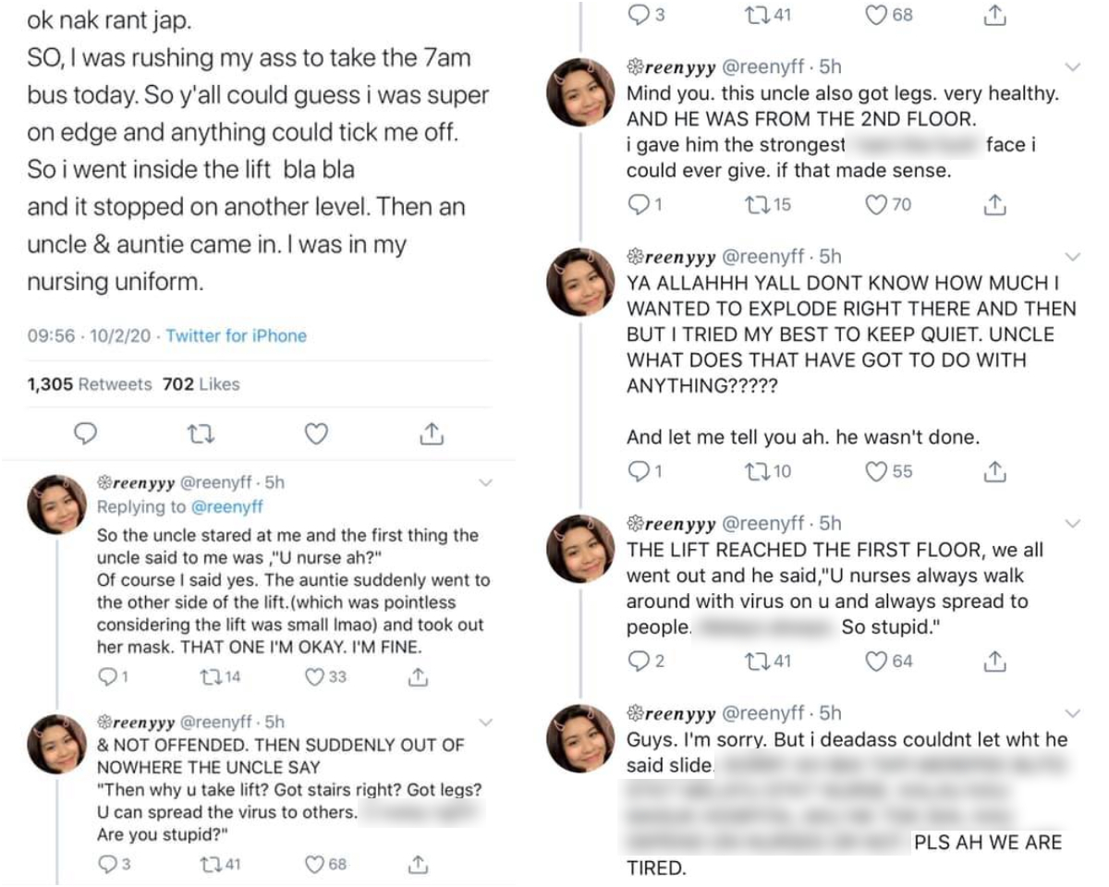Share the main tweet via share icon
Screen dimensions: 1109x887
coord(431,433)
